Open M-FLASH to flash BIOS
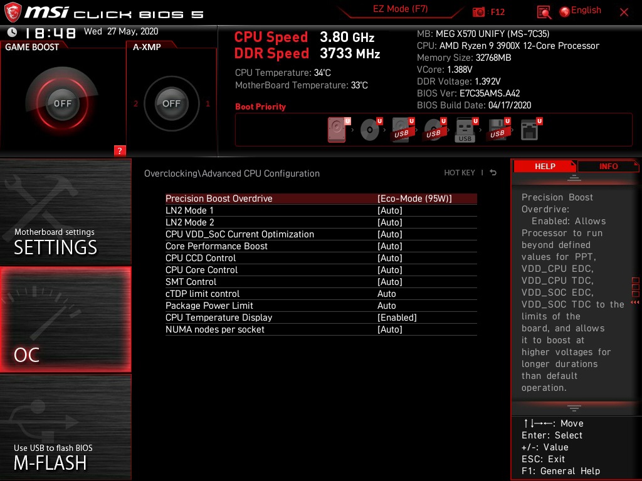The image size is (642, 481). pyautogui.click(x=65, y=427)
